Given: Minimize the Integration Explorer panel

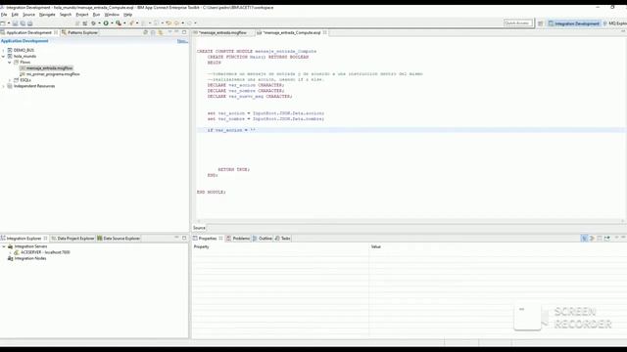Looking at the screenshot, I should (x=176, y=238).
